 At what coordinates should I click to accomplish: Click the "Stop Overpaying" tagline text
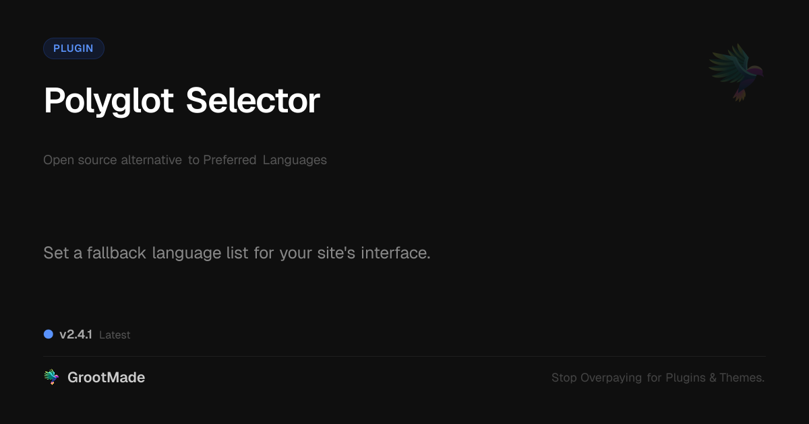[597, 378]
